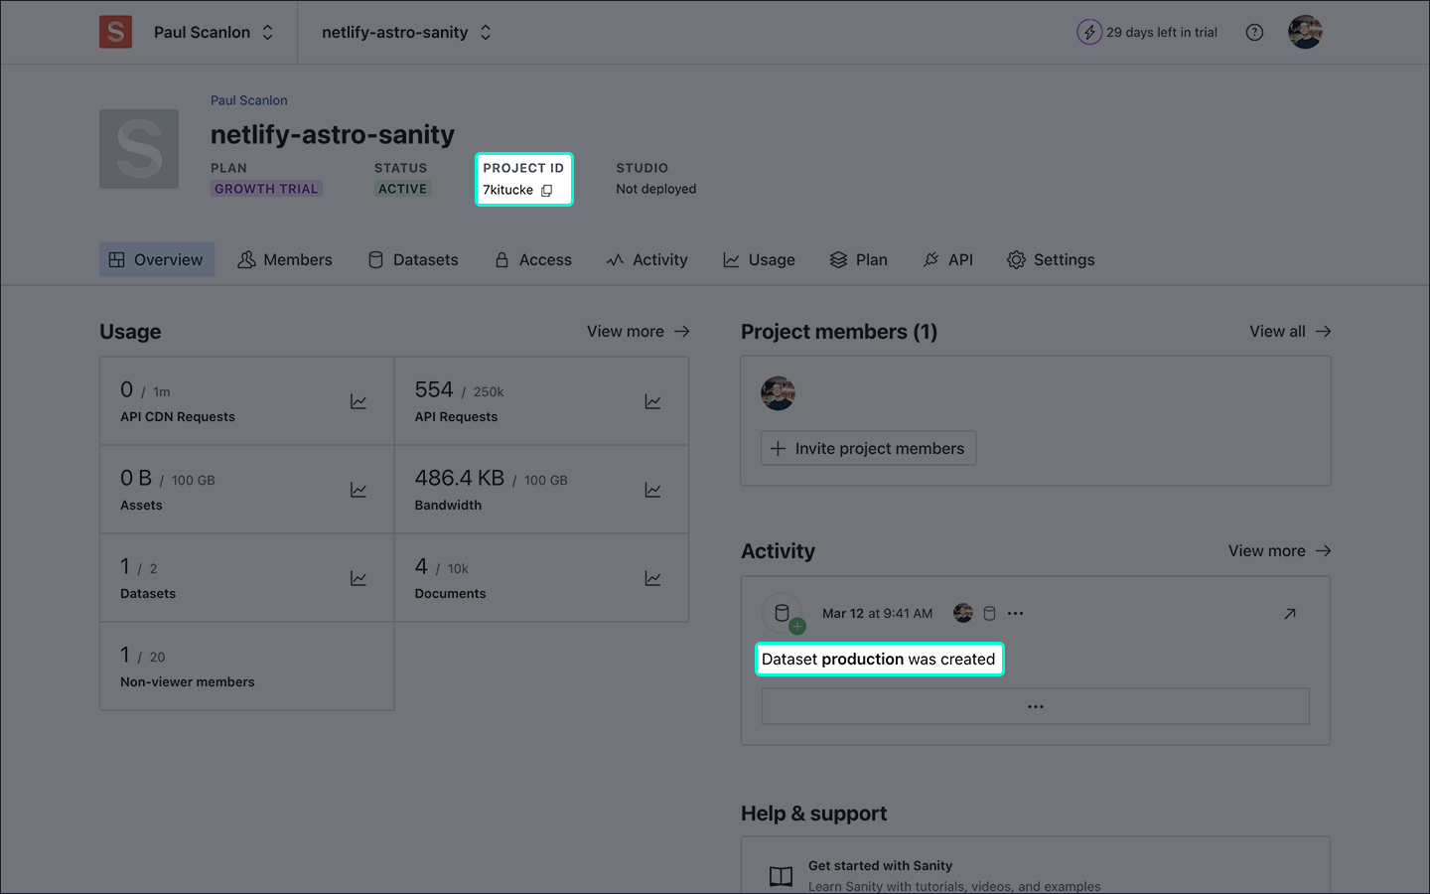The height and width of the screenshot is (894, 1430).
Task: Open the user avatar menu in the header
Action: coord(1305,32)
